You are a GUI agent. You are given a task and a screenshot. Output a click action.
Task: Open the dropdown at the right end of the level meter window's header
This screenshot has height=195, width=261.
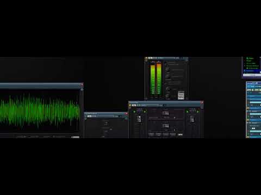[x=181, y=58]
